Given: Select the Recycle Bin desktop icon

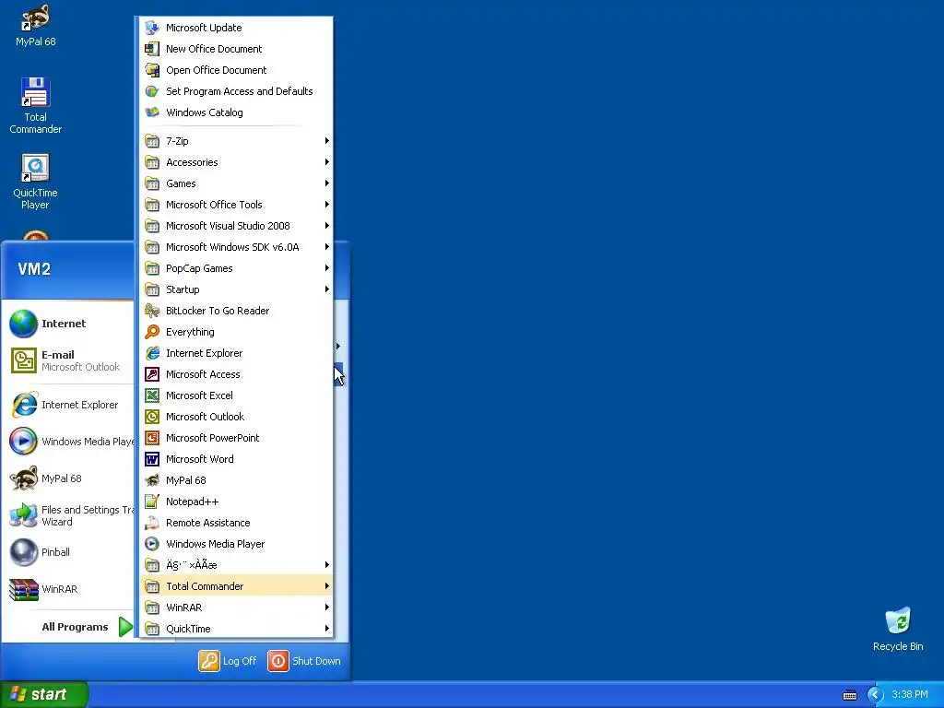Looking at the screenshot, I should click(x=898, y=629).
